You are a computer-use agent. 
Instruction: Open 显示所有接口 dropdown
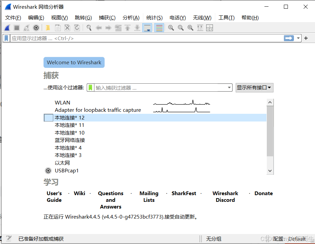coord(254,88)
